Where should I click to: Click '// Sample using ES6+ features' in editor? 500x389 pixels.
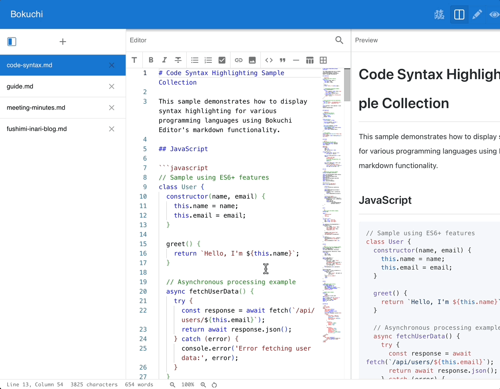coord(214,177)
